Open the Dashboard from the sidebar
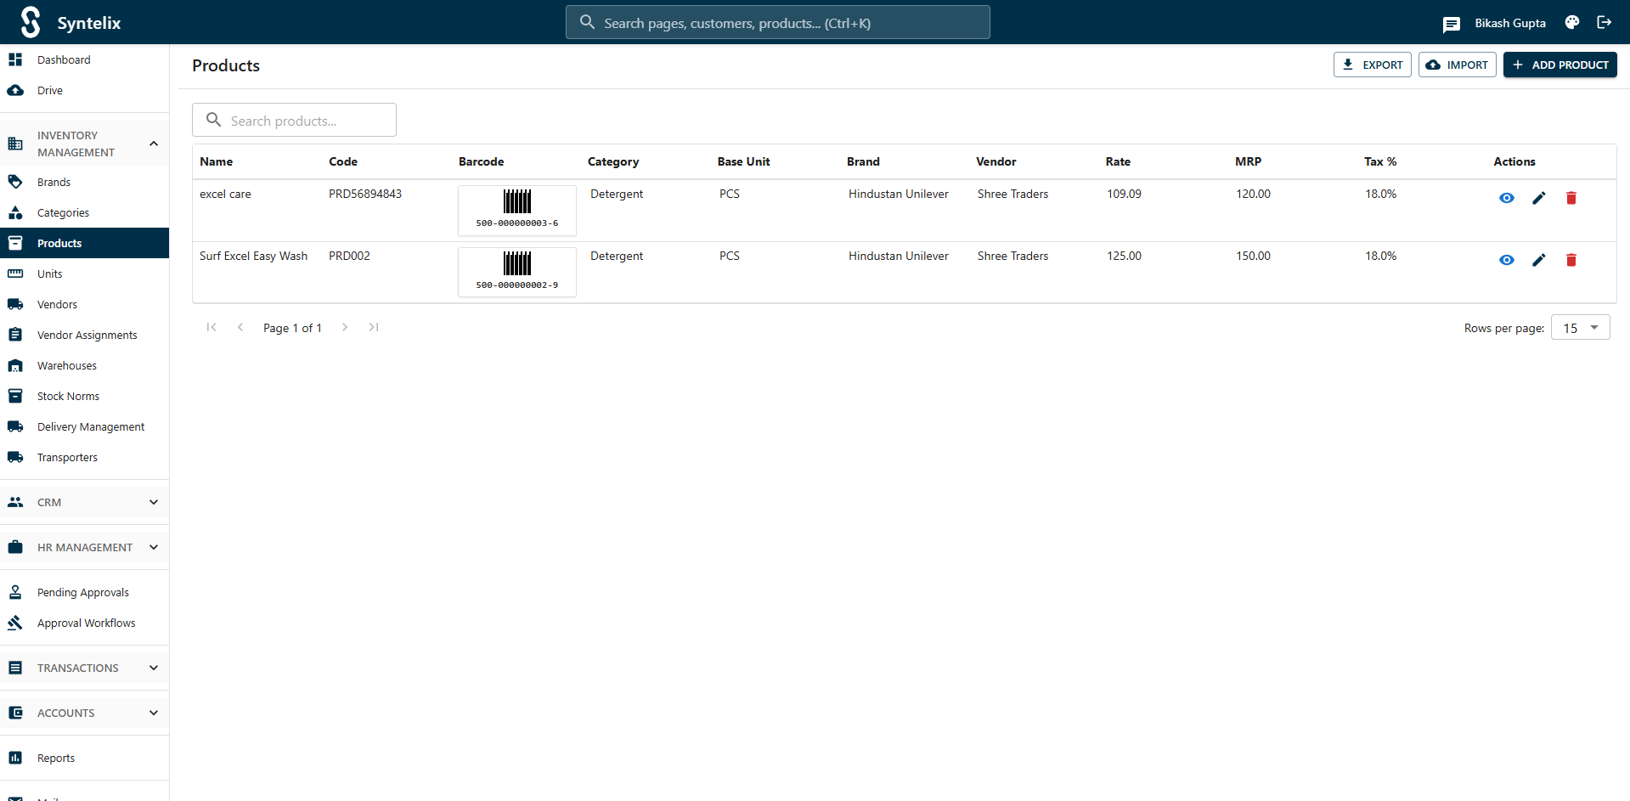 [64, 59]
